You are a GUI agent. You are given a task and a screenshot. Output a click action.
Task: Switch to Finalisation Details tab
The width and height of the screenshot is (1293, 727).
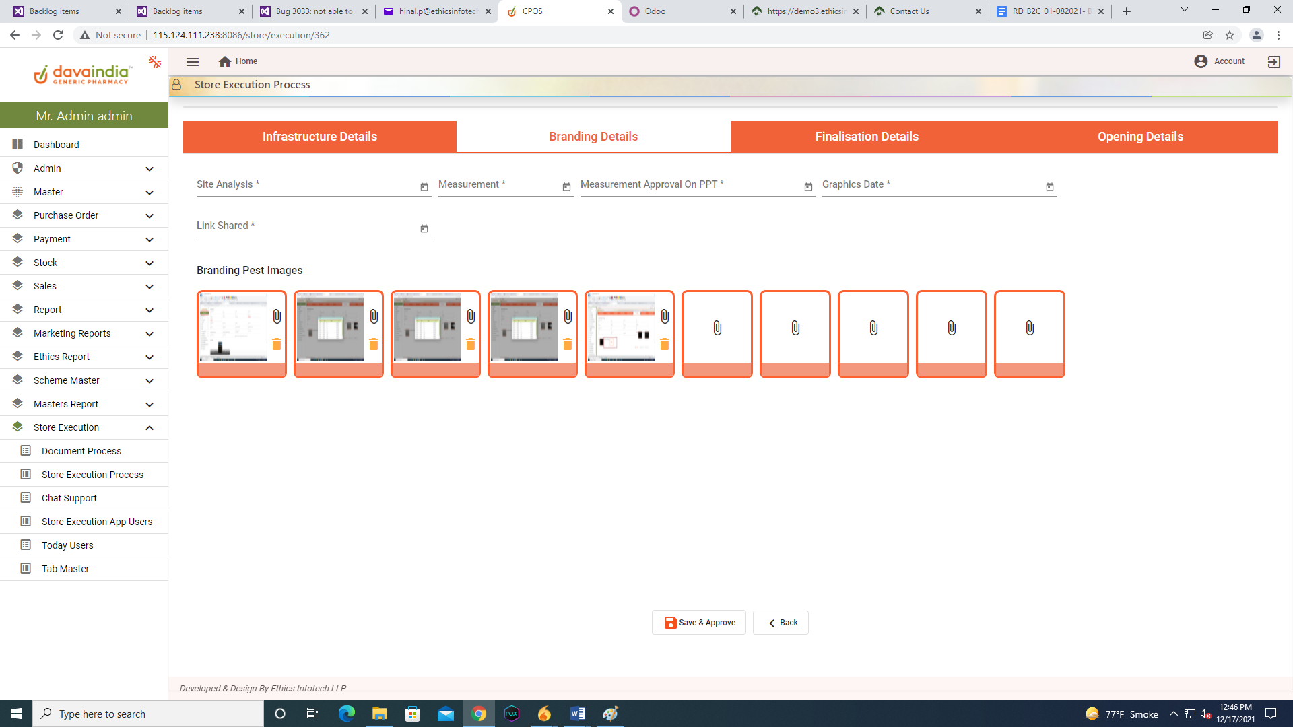(867, 137)
